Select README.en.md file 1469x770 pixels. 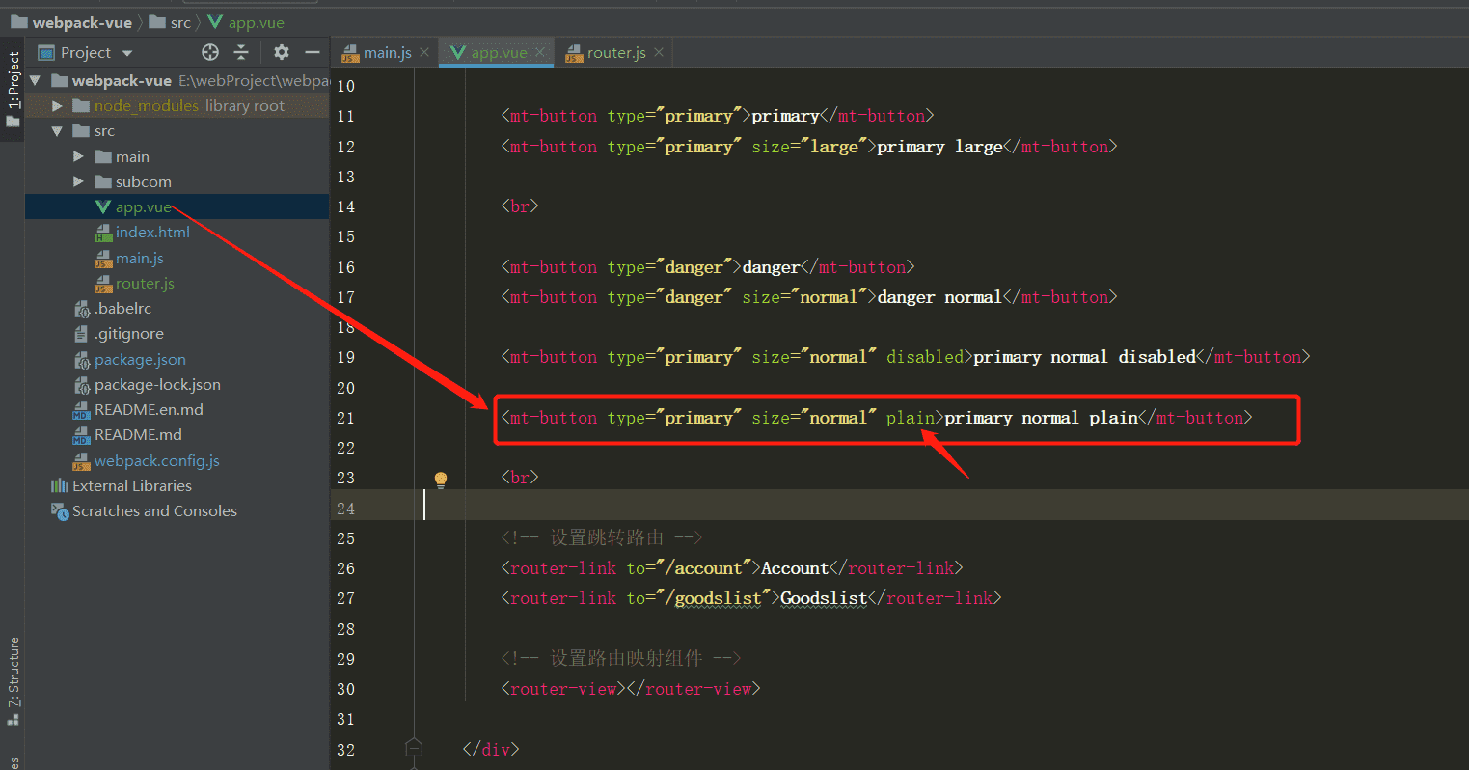click(x=149, y=409)
